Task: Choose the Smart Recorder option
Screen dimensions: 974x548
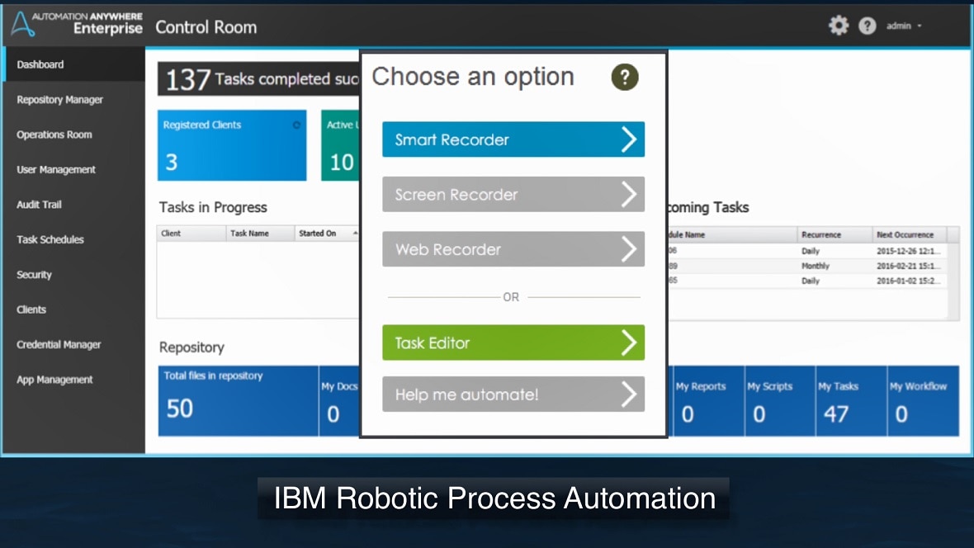Action: tap(513, 139)
